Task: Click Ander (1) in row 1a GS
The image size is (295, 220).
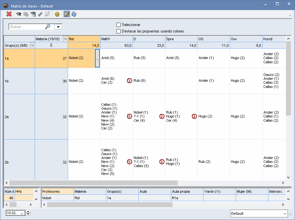Action: [206, 58]
